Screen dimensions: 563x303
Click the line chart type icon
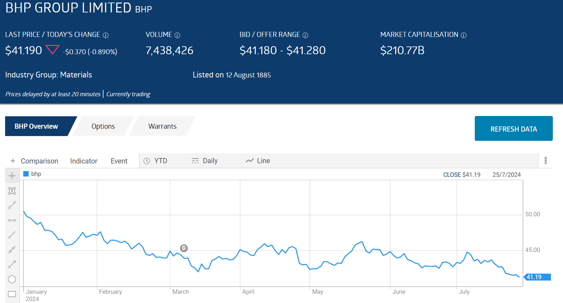pyautogui.click(x=250, y=161)
